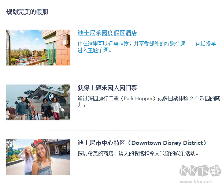Select the Park Hopper ticket description text
Image resolution: width=222 pixels, height=184 pixels.
149,102
